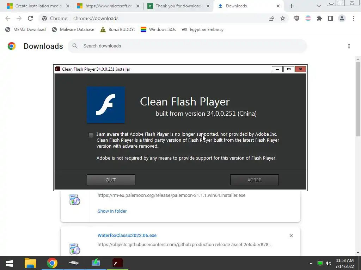Screen dimensions: 361x270
Task: Open Bonzi BUDDY! bookmark
Action: point(117,30)
